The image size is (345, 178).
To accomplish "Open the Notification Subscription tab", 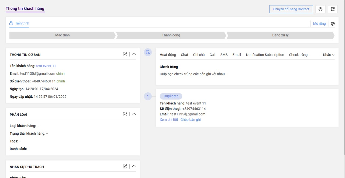I will coord(265,55).
